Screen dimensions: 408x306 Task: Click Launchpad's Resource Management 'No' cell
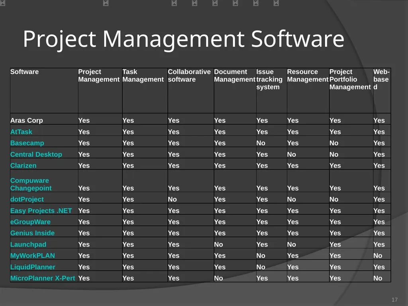[308, 243]
